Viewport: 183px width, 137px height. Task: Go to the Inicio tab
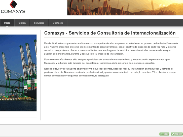pos(7,23)
